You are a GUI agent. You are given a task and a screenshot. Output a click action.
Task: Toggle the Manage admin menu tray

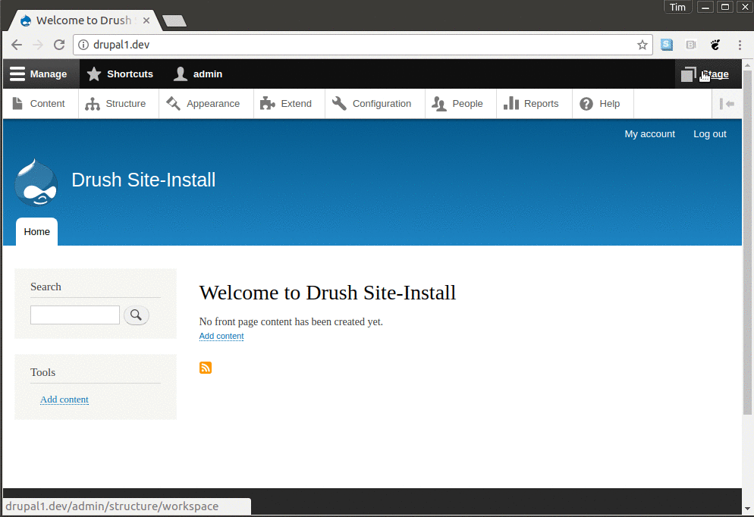[x=17, y=74]
